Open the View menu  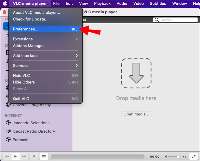(84, 3)
